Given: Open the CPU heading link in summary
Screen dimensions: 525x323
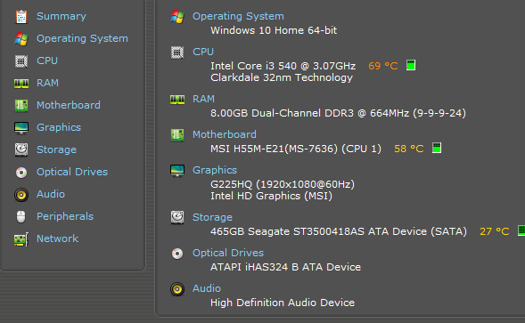Looking at the screenshot, I should click(203, 52).
